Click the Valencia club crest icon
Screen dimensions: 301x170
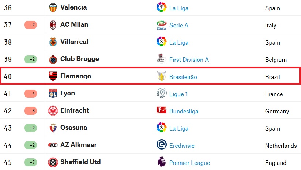tap(53, 8)
